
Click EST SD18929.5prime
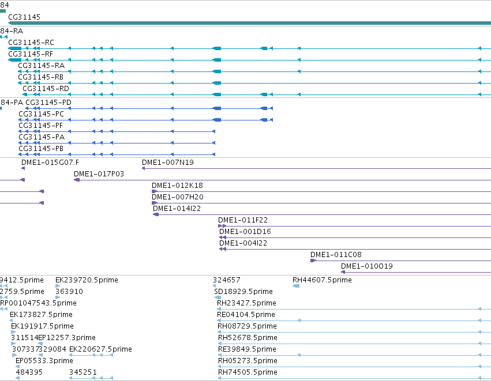click(243, 292)
